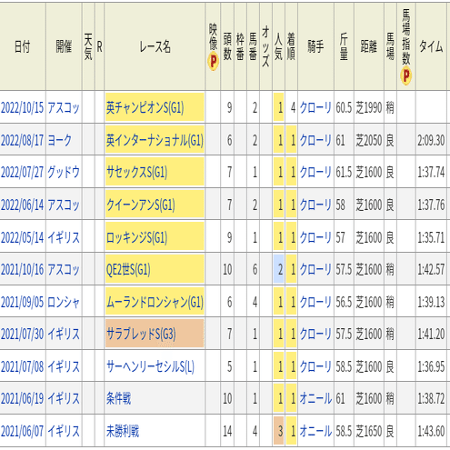Click distance 芝1650 in the 未勝利戦 row

(369, 431)
